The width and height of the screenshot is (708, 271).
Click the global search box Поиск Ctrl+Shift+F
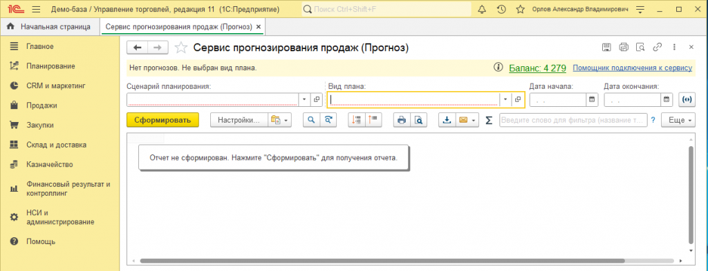point(386,9)
